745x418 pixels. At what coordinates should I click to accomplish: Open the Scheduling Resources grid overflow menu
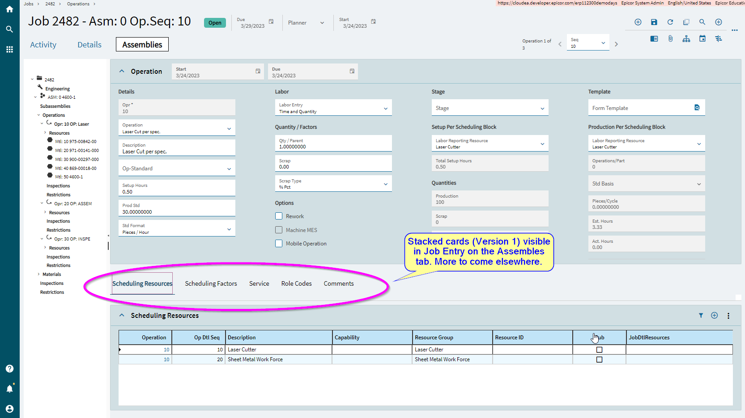(x=728, y=316)
